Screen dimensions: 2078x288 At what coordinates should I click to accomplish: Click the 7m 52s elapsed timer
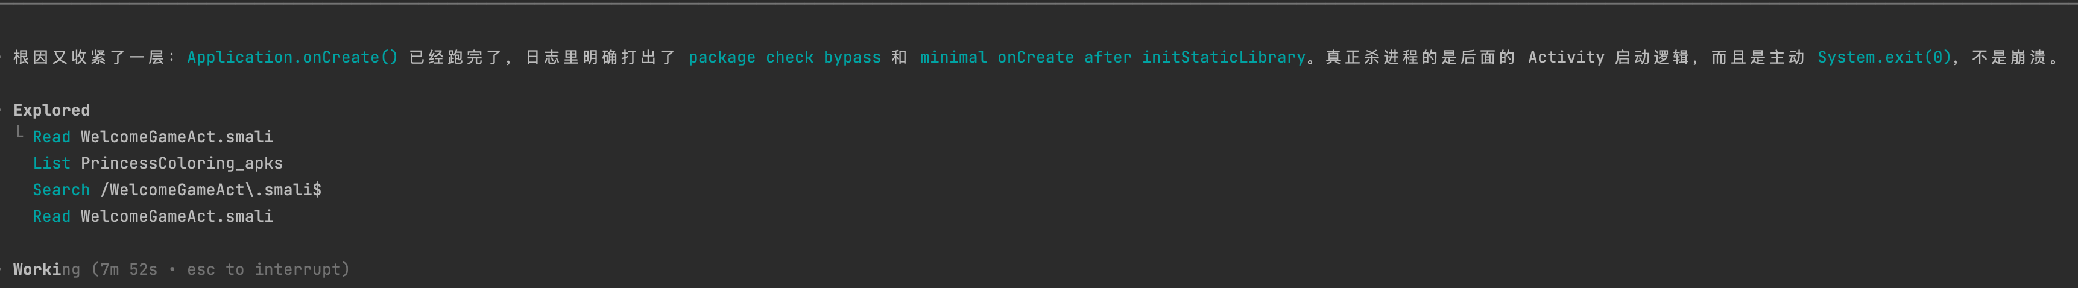(129, 269)
